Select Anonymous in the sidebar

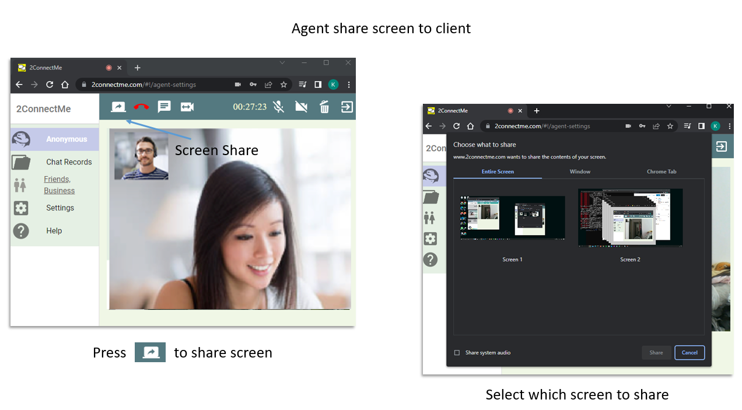tap(66, 139)
